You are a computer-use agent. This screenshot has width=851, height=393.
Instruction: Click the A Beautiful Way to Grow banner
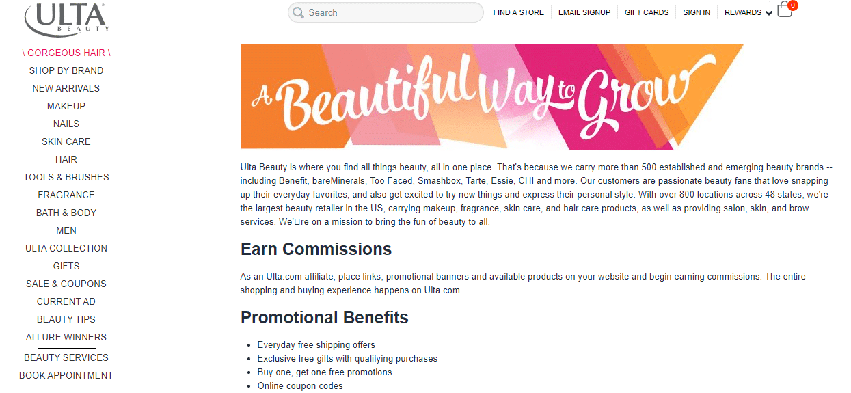click(491, 96)
